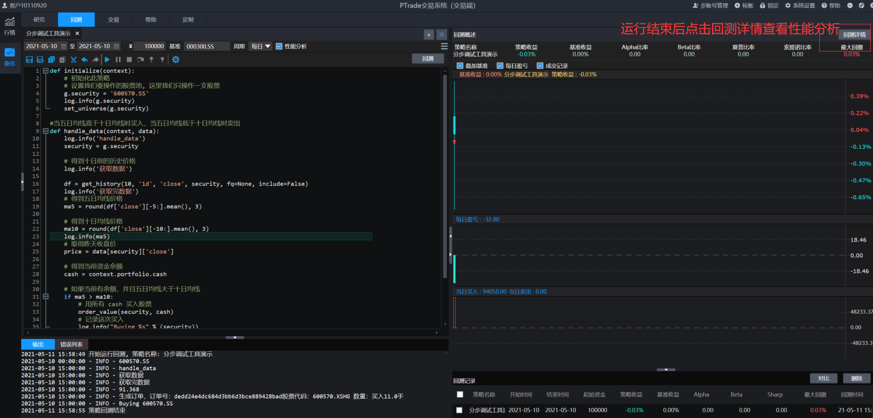Click the step-out up arrow icon

[x=162, y=59]
